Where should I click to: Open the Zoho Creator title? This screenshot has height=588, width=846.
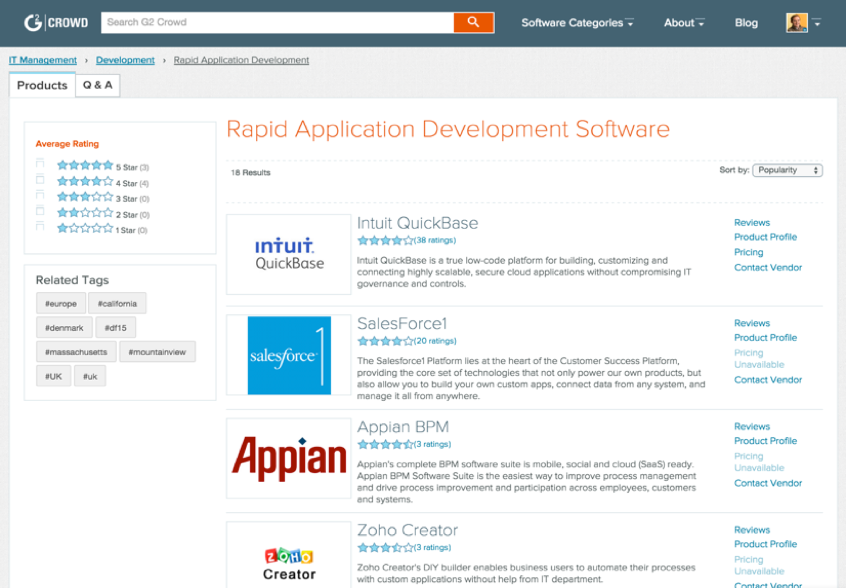(408, 530)
